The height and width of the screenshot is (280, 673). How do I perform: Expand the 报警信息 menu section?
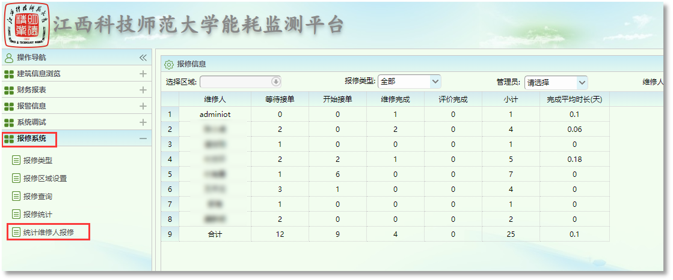[143, 106]
